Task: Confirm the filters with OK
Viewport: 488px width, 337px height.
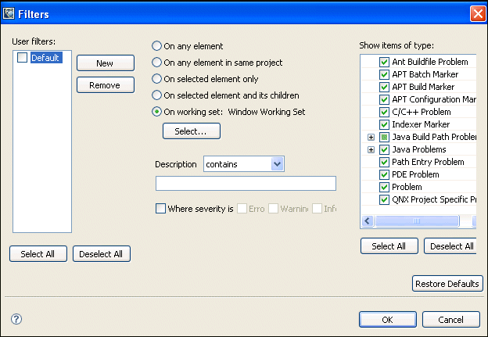Action: pyautogui.click(x=388, y=320)
